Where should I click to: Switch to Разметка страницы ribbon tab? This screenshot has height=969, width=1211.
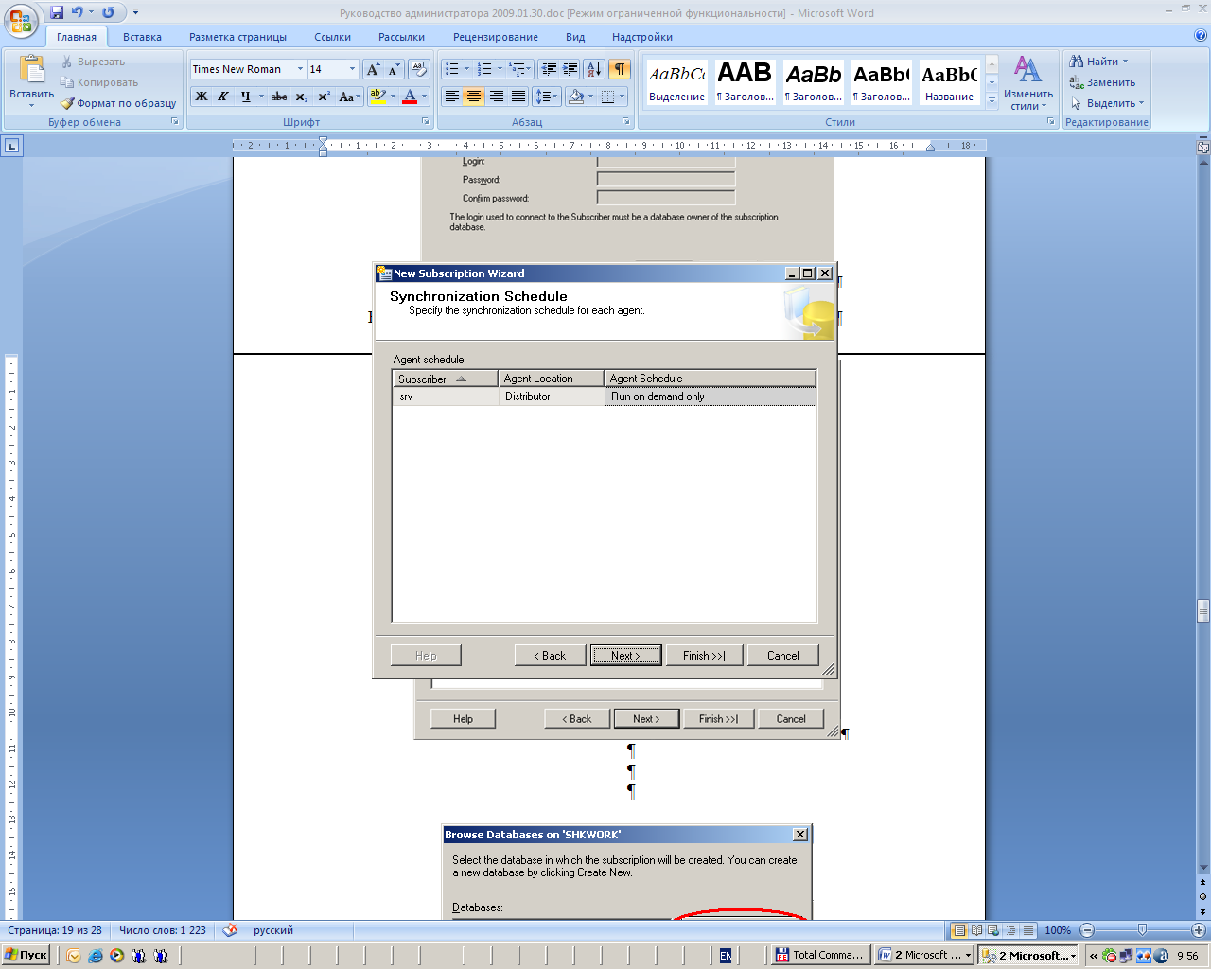pyautogui.click(x=237, y=37)
